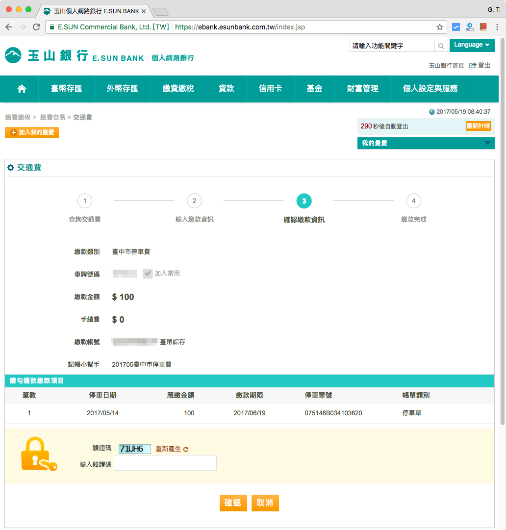Viewport: 506px width, 530px height.
Task: Click the refresh captcha icon
Action: click(x=186, y=449)
